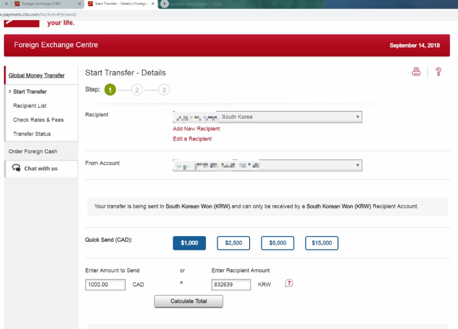Open the From Account dropdown
The height and width of the screenshot is (329, 458).
[267, 165]
